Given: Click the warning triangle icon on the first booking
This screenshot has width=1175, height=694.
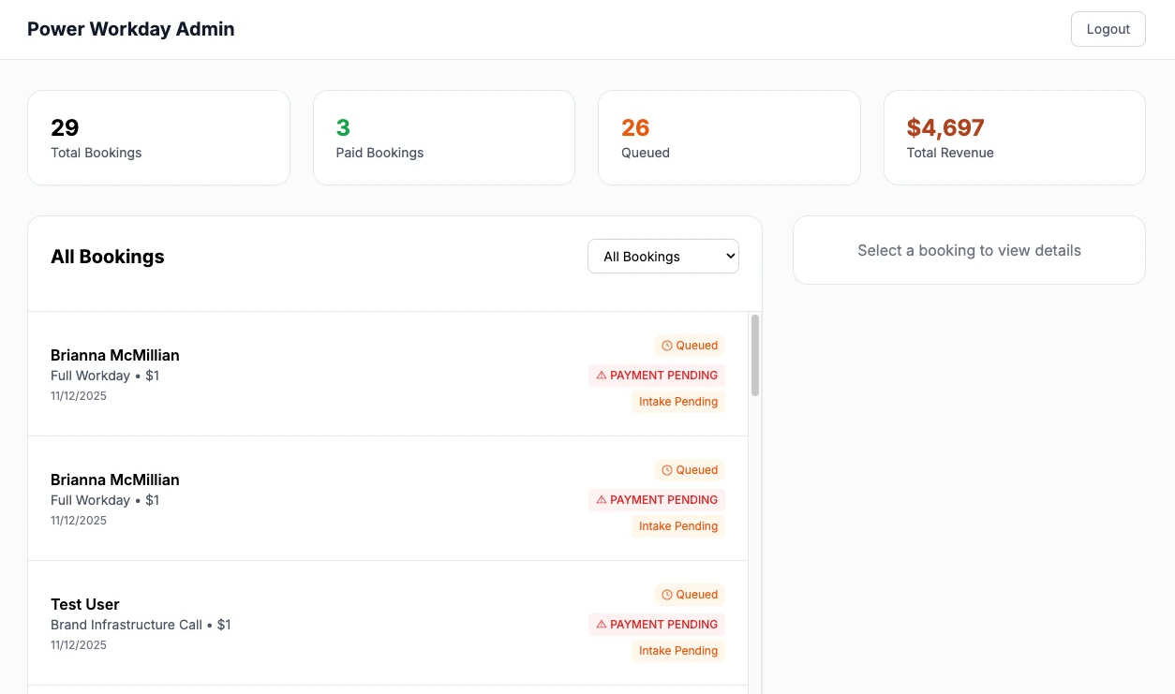Looking at the screenshot, I should 602,376.
